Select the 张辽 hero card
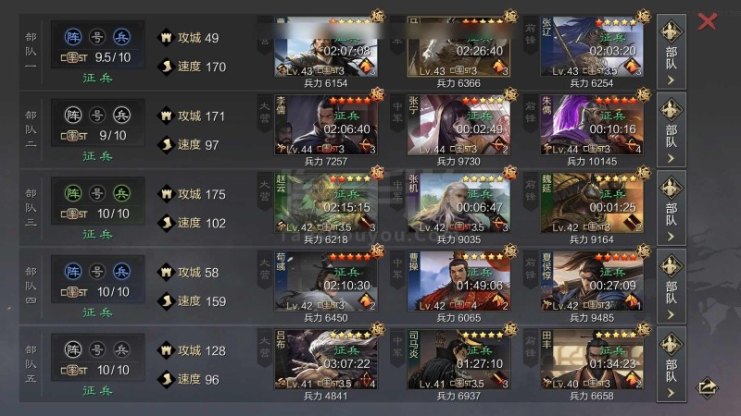741x416 pixels. pyautogui.click(x=592, y=47)
